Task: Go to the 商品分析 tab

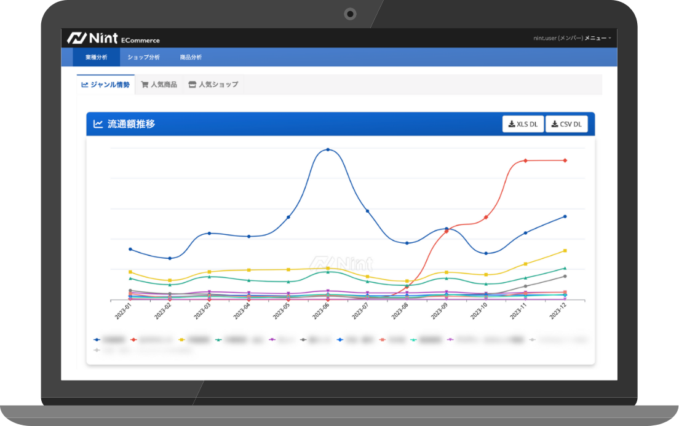Action: 191,57
